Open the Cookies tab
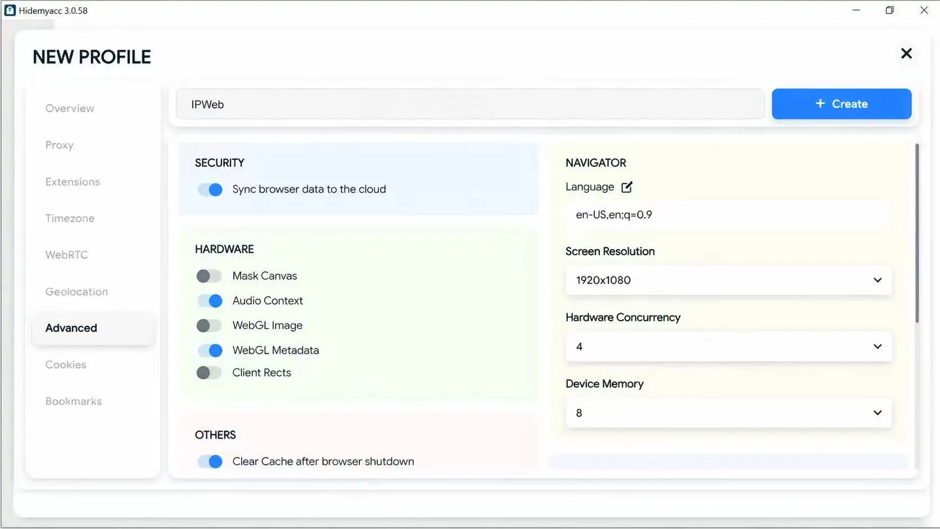This screenshot has height=529, width=940. pyautogui.click(x=66, y=365)
